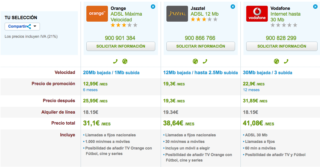Image resolution: width=320 pixels, height=167 pixels.
Task: Click the globe icon under Orange
Action: [x=125, y=61]
